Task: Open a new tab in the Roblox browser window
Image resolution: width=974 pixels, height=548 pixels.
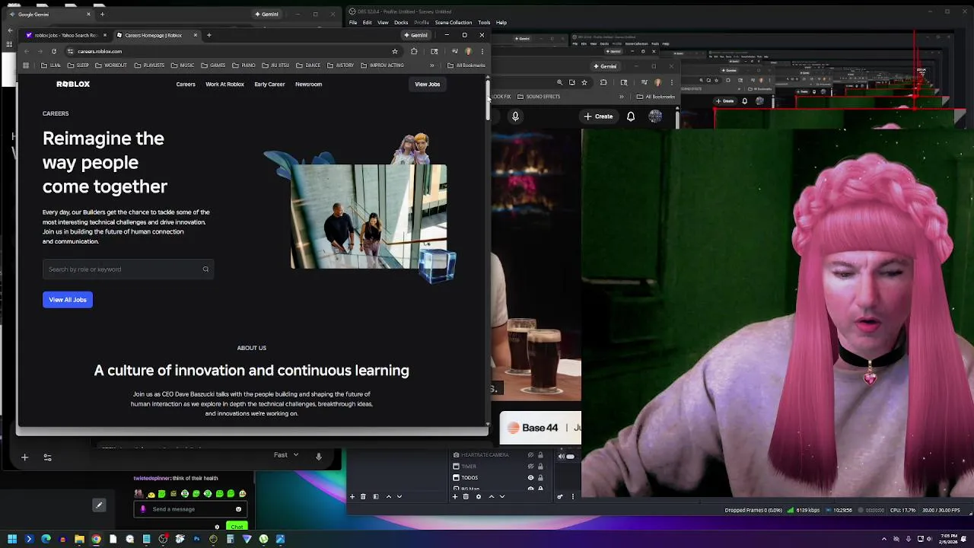Action: point(209,35)
